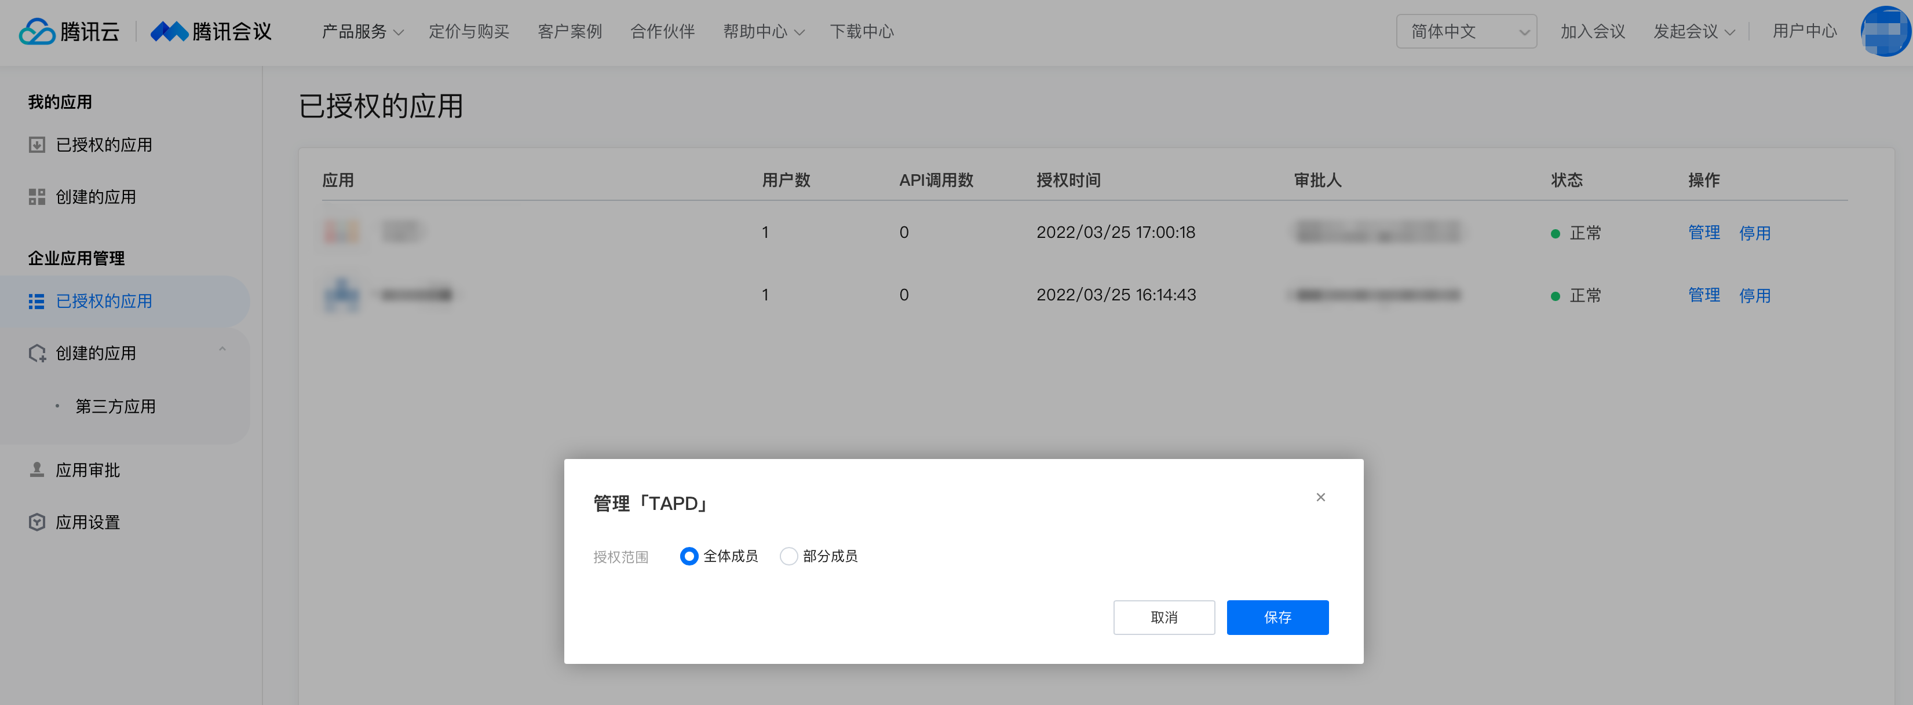Click the 管理「TAPD」 dialog title
The height and width of the screenshot is (705, 1913).
651,503
